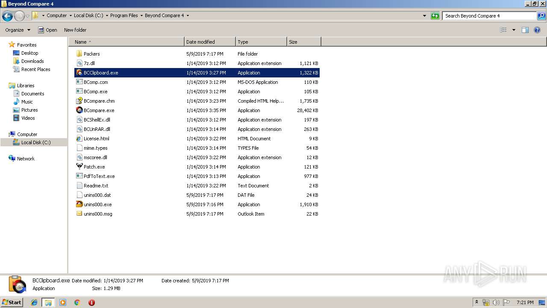Click the BCompare.chm help file icon

[x=79, y=101]
